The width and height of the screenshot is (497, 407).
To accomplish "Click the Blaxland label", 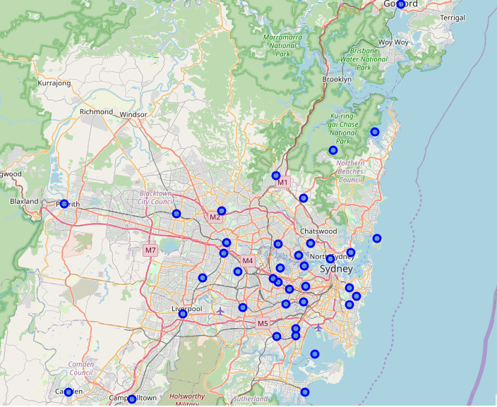I will click(24, 201).
